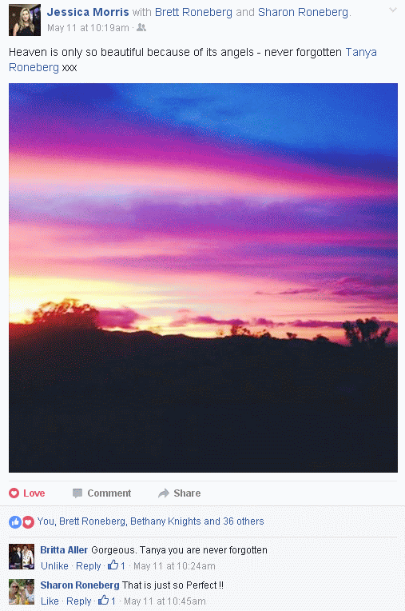Open Brett Roneberg's profile from the post header
Viewport: 405px width, 611px height.
pyautogui.click(x=193, y=12)
